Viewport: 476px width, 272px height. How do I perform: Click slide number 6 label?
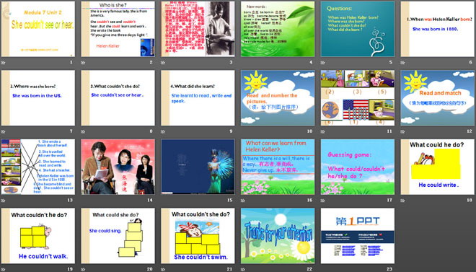point(471,62)
